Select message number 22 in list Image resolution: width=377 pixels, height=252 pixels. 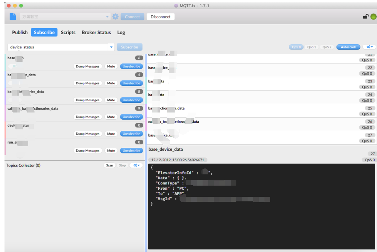coord(261,70)
